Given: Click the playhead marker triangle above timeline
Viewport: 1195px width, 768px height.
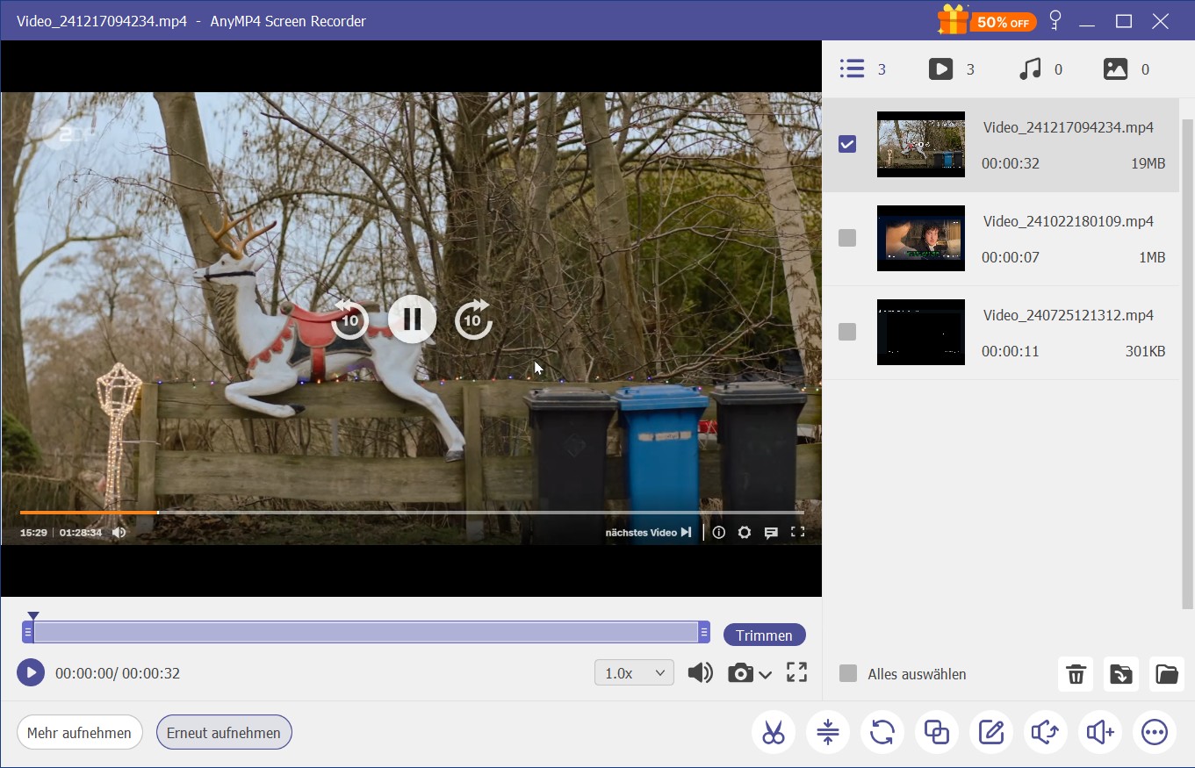Looking at the screenshot, I should tap(33, 616).
